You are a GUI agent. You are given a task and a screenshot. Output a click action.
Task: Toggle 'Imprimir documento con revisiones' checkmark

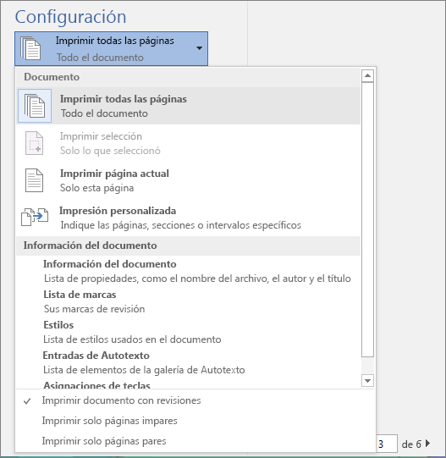[27, 401]
